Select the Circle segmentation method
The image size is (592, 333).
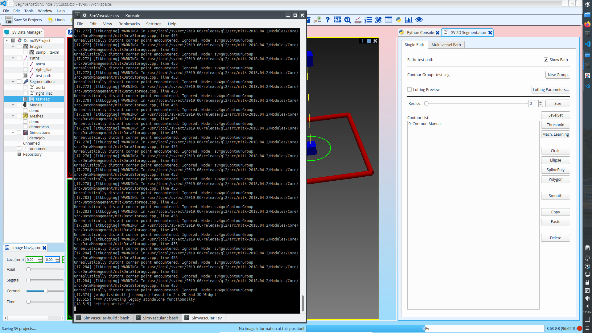coord(555,150)
